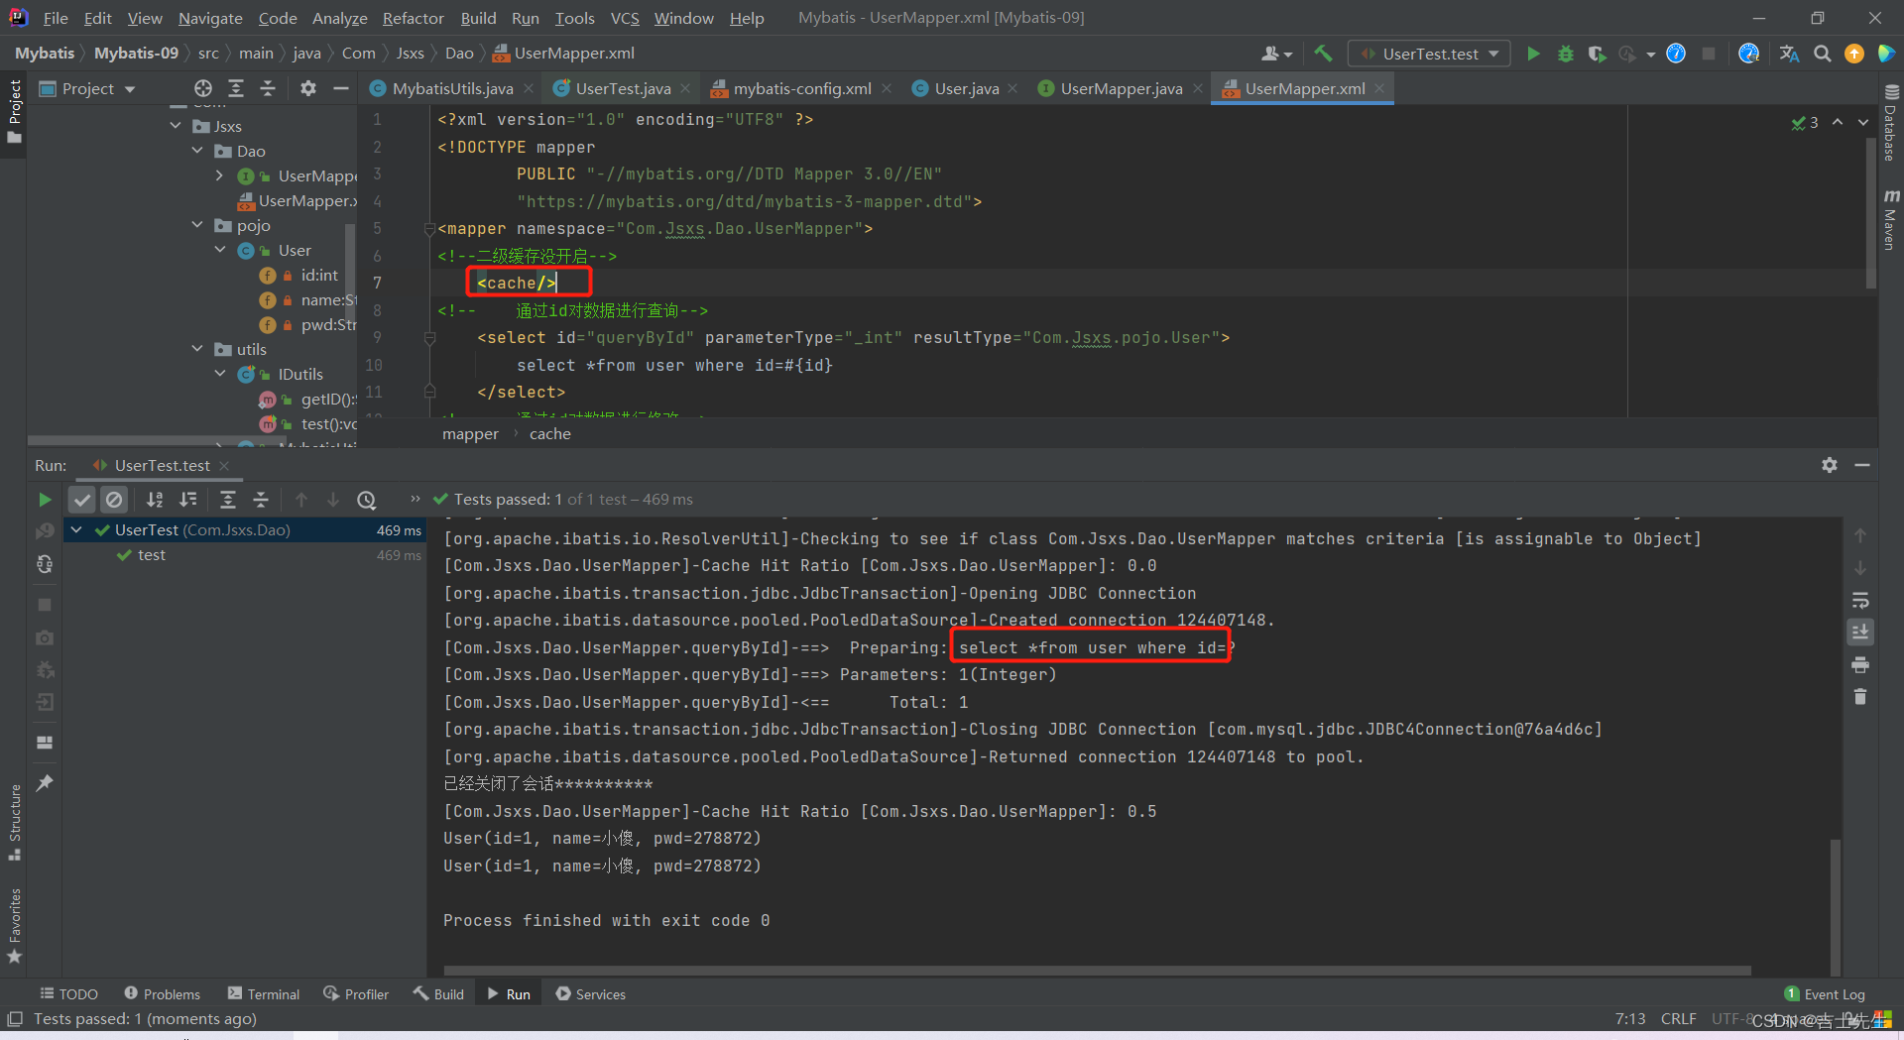The width and height of the screenshot is (1904, 1040).
Task: Open the TODO tool window
Action: tap(68, 994)
